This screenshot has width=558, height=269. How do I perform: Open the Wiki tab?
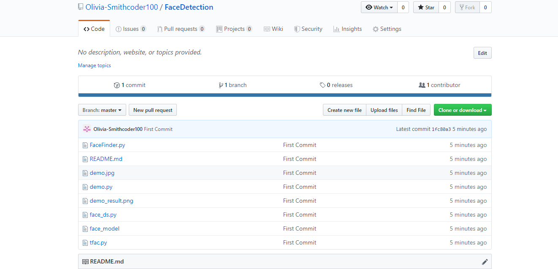tap(274, 29)
